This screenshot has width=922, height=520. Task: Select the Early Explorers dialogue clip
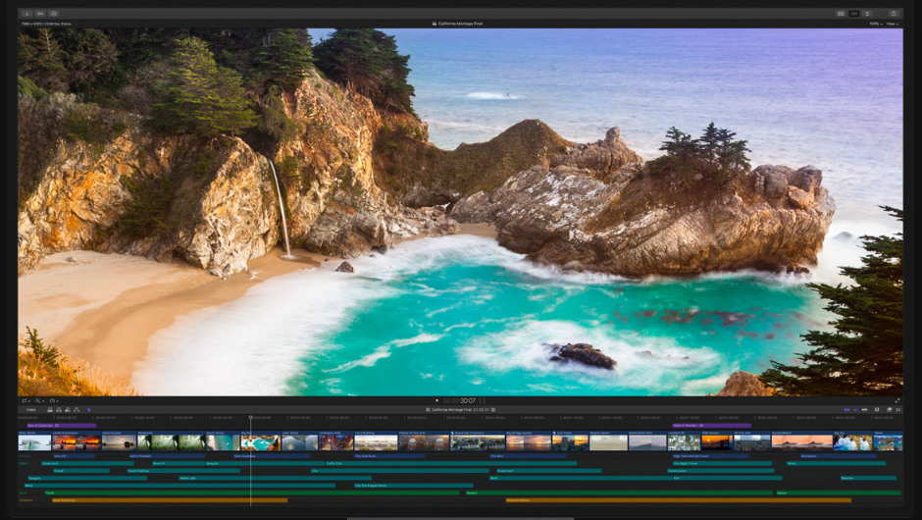(273, 456)
